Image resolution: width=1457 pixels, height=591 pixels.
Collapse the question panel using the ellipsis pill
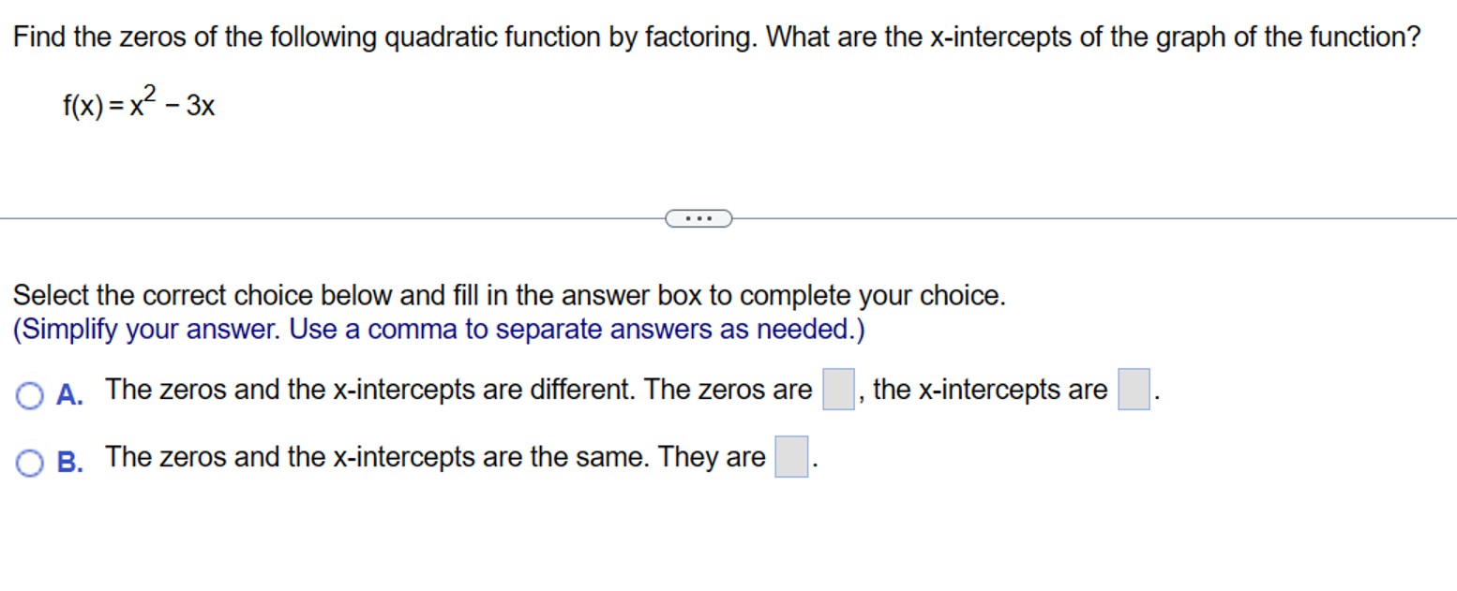[x=698, y=217]
